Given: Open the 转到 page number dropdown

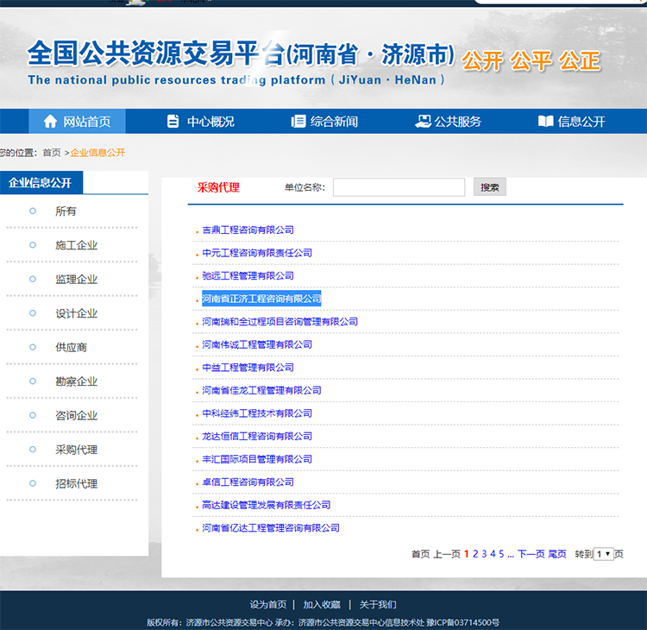Looking at the screenshot, I should coord(603,554).
